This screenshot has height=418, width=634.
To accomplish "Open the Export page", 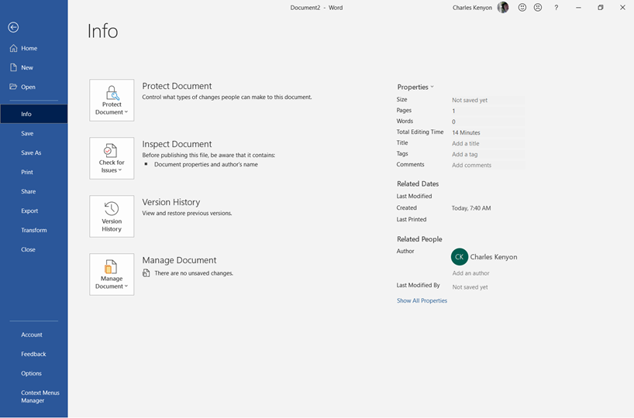I will click(x=34, y=211).
